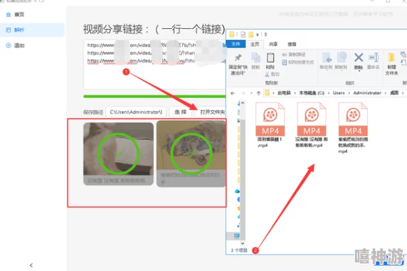Viewport: 407px width, 271px height.
Task: Switch to the 共享 Share ribbon tab
Action: tap(273, 44)
